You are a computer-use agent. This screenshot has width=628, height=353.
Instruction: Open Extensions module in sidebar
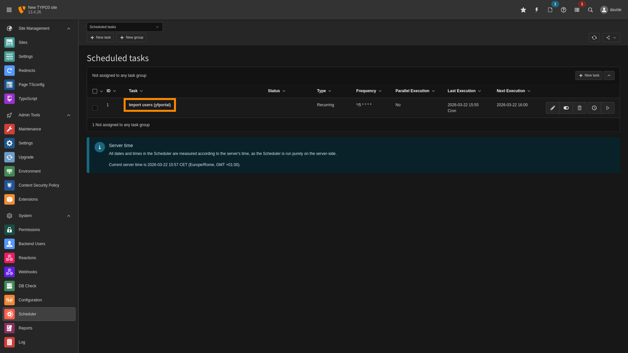pyautogui.click(x=28, y=199)
